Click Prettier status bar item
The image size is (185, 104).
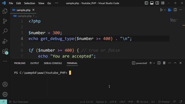click(x=164, y=102)
